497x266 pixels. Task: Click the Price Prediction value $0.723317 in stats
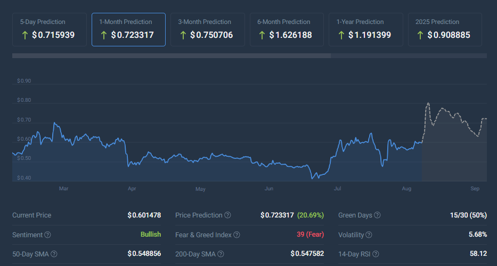277,215
